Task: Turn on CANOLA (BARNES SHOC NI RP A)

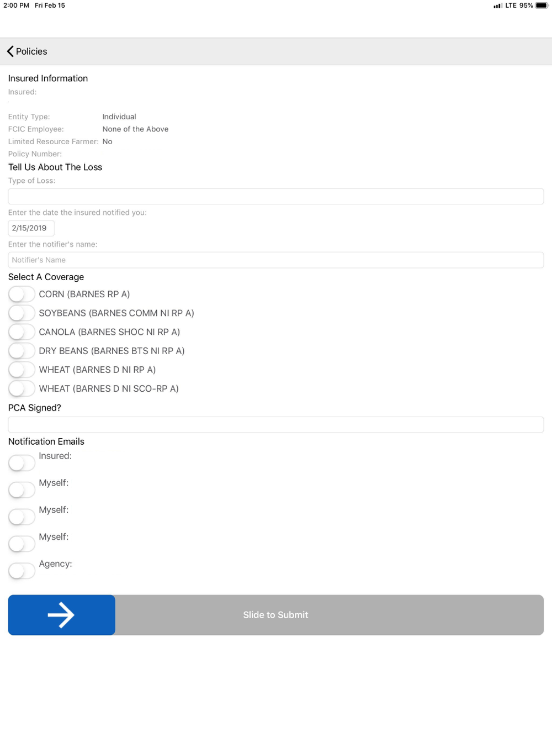Action: [x=22, y=332]
